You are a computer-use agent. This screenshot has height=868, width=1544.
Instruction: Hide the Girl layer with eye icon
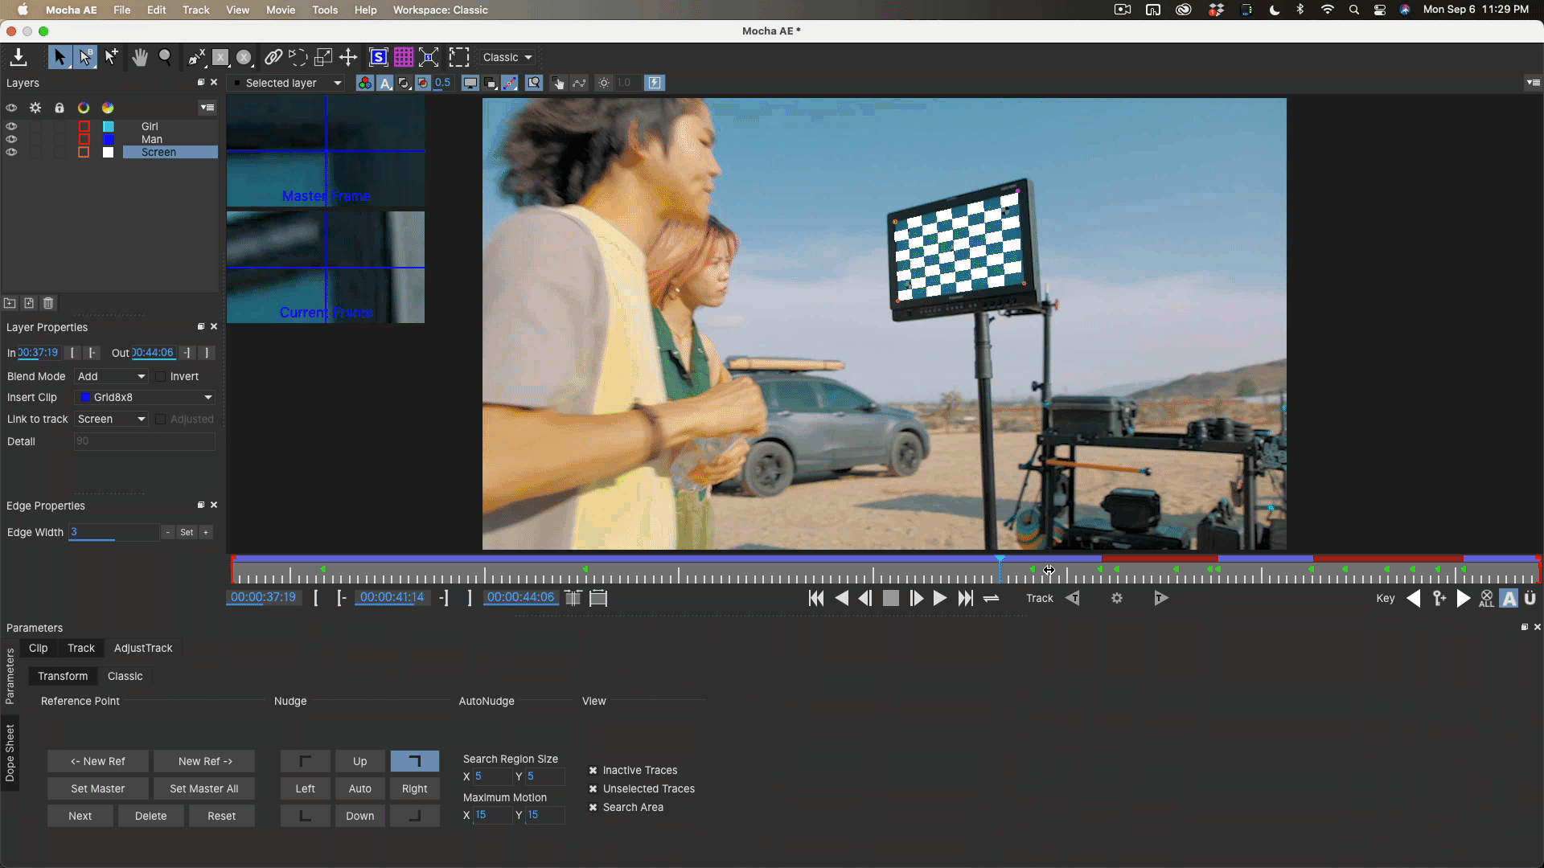11,126
